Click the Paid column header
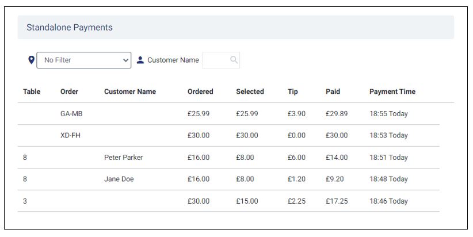 [333, 91]
